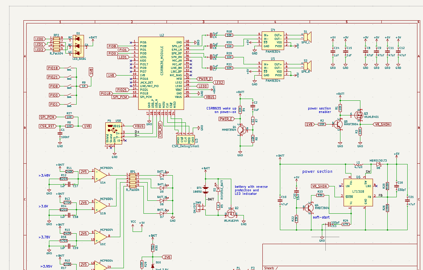Select the SW5 switch next to PIO1
The image size is (423, 270).
[x=69, y=104]
